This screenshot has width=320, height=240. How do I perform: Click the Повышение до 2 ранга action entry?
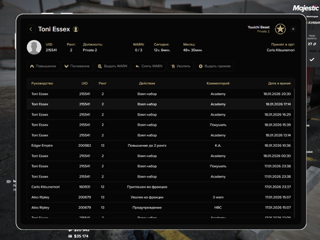click(147, 146)
